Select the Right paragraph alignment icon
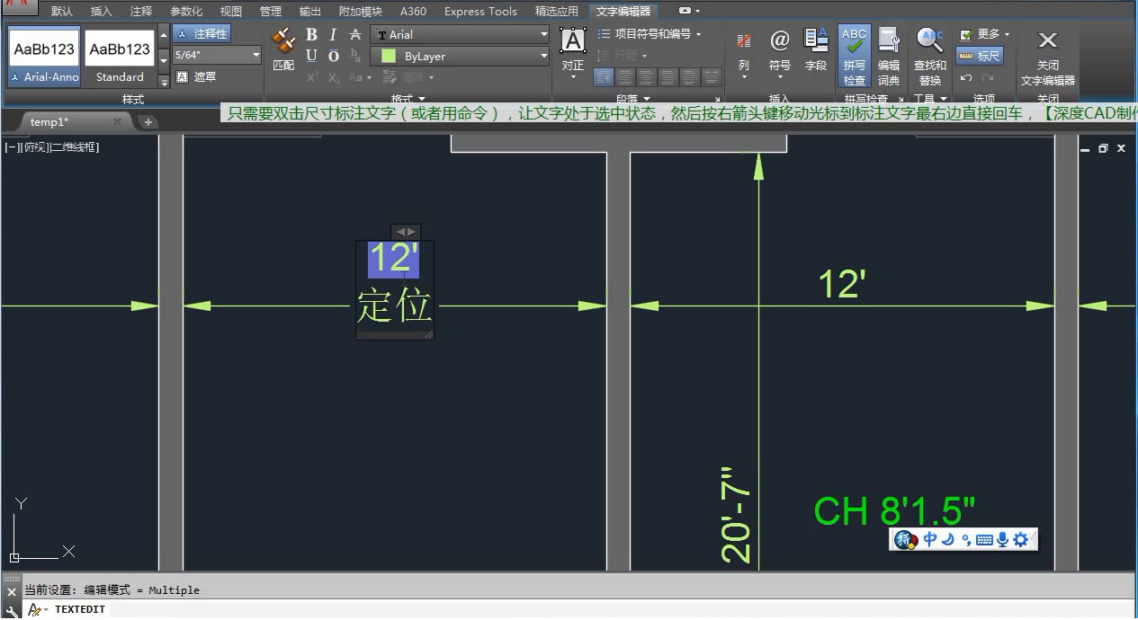 [668, 77]
